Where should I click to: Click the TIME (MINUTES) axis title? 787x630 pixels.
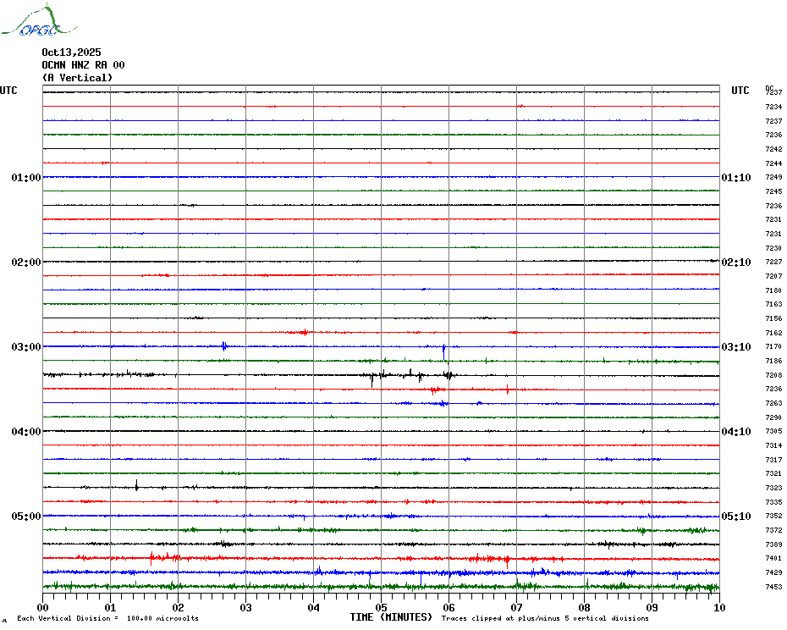click(391, 617)
